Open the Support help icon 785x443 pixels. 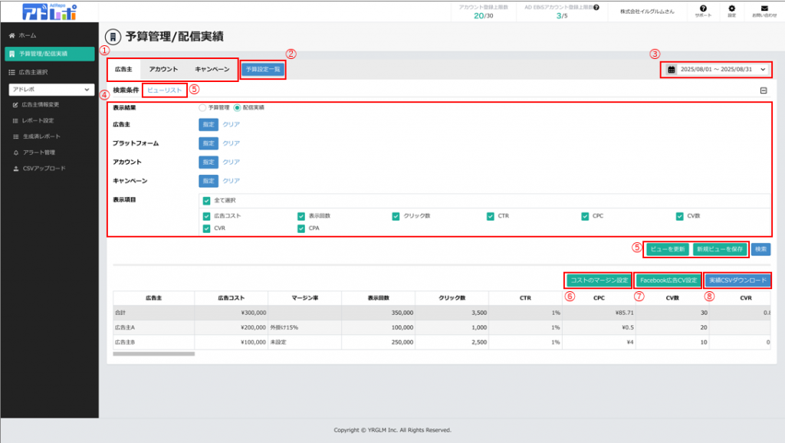703,8
